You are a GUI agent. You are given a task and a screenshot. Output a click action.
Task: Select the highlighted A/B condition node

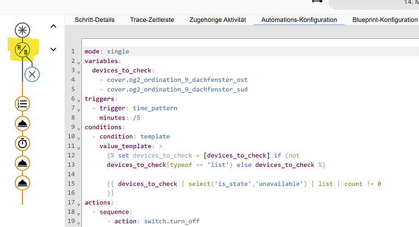tap(22, 50)
